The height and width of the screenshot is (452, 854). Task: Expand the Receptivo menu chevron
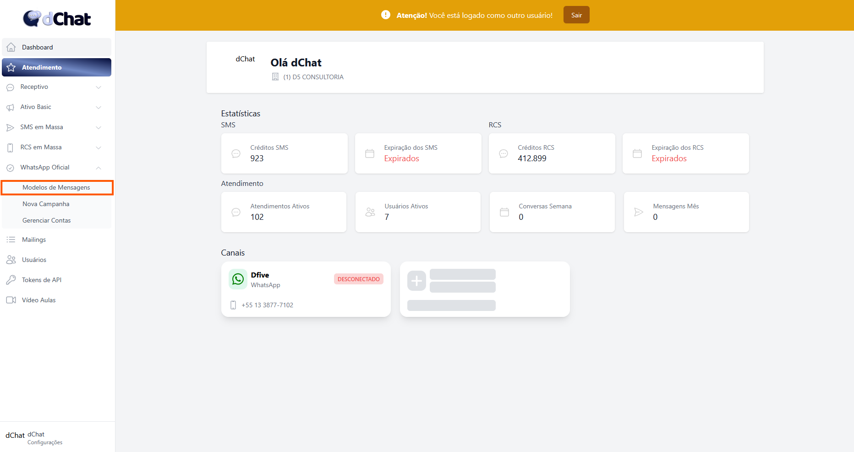click(99, 87)
